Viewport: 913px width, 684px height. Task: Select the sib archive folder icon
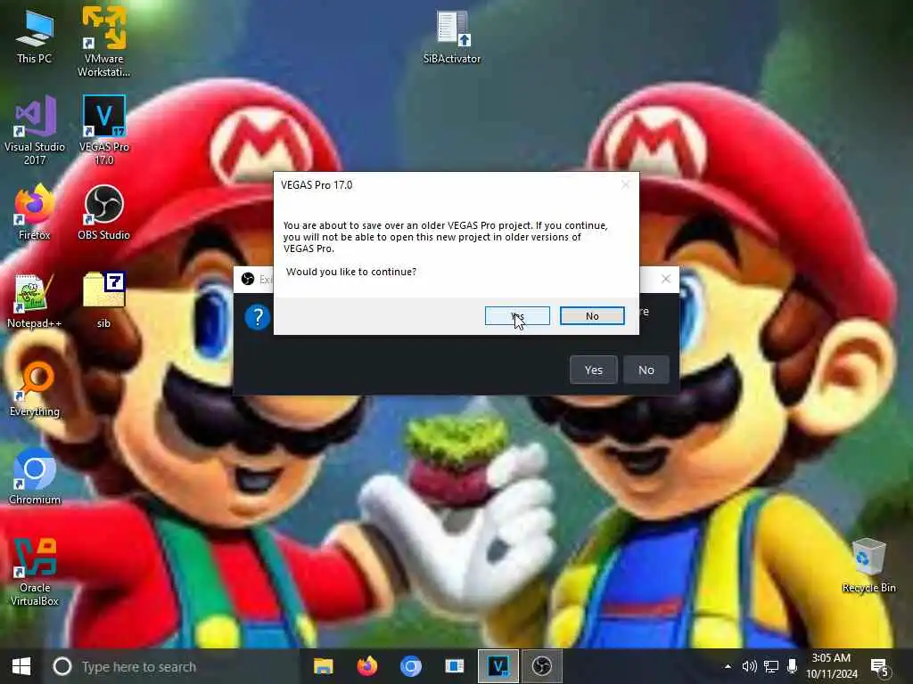click(x=103, y=301)
